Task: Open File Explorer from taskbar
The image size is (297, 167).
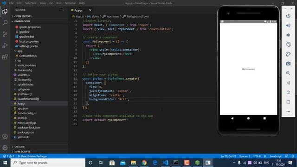Action: pyautogui.click(x=133, y=163)
